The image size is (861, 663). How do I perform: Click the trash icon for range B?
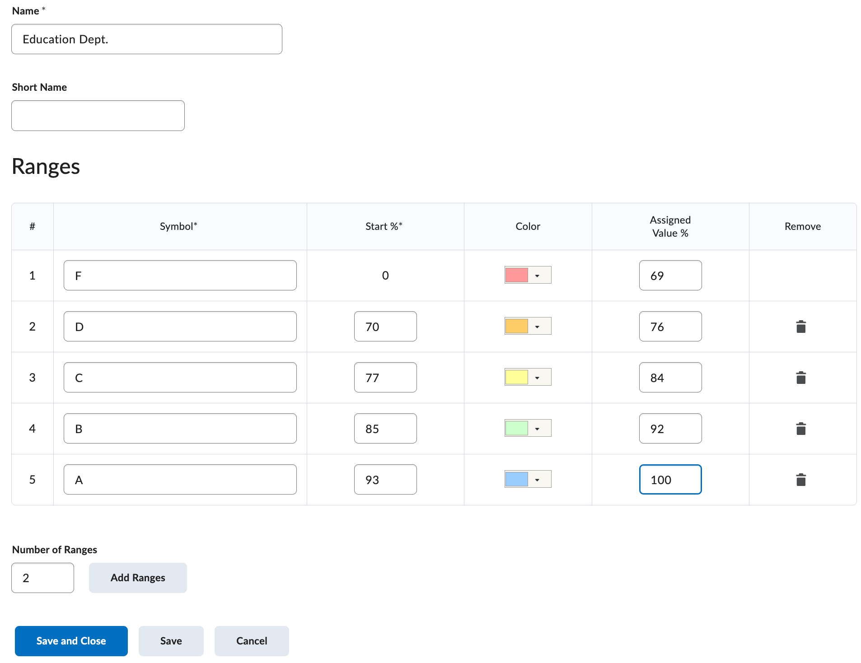[x=800, y=429]
